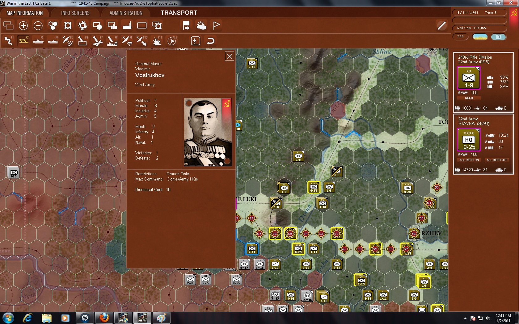
Task: Zoom out with the minus icon
Action: click(38, 25)
